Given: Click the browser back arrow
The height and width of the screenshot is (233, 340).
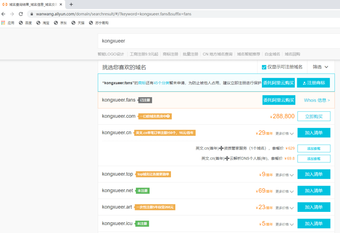Looking at the screenshot, I should [x=3, y=14].
